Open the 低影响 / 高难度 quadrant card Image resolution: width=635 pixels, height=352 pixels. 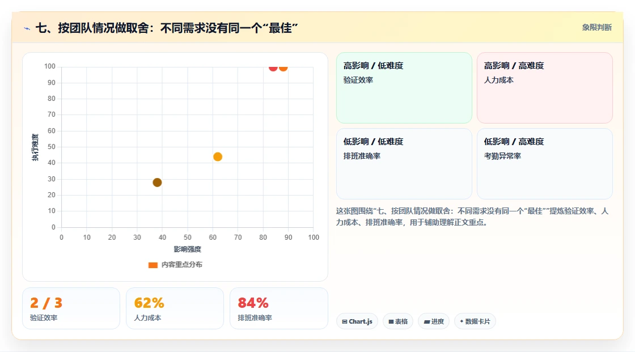tap(545, 164)
